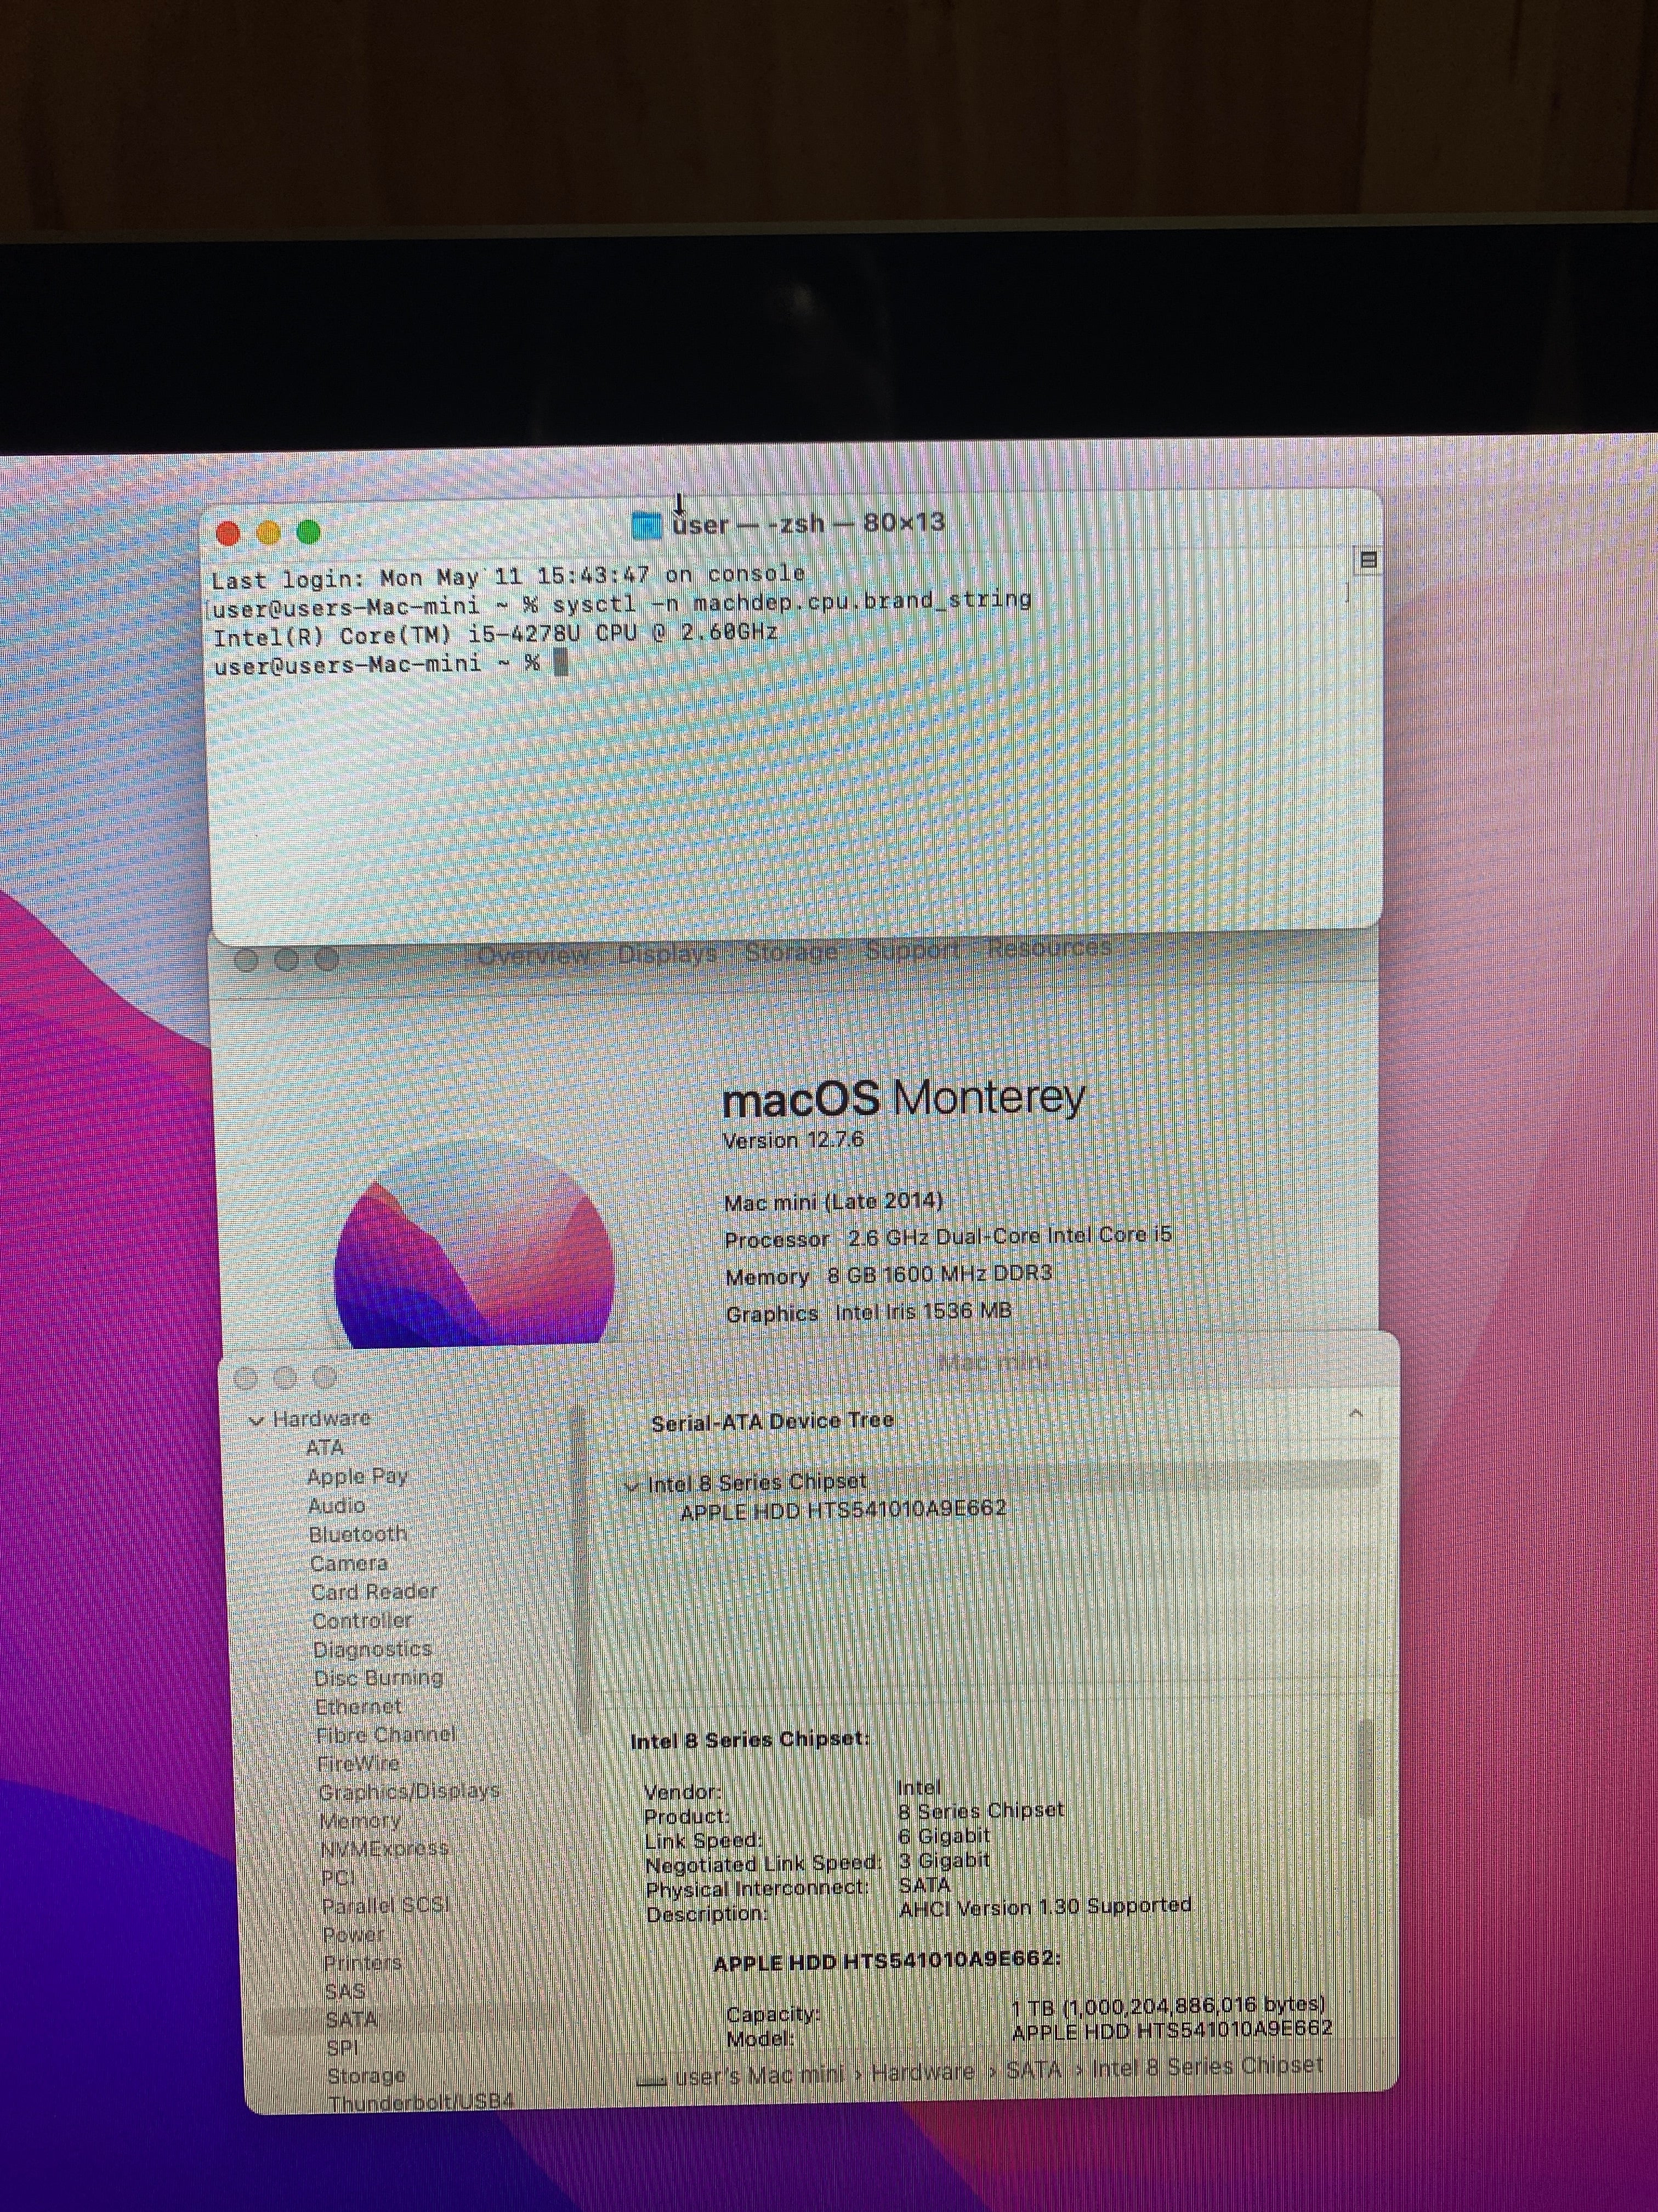
Task: Click the drive icon in the path bar
Action: [x=651, y=2082]
